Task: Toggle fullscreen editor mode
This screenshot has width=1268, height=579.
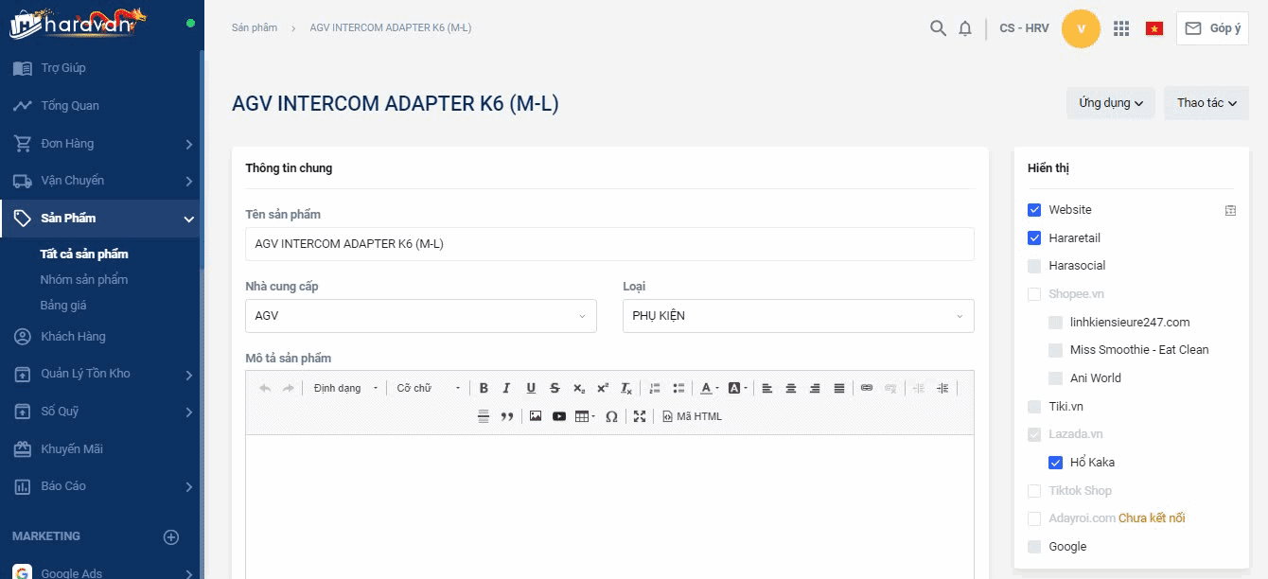Action: (640, 416)
